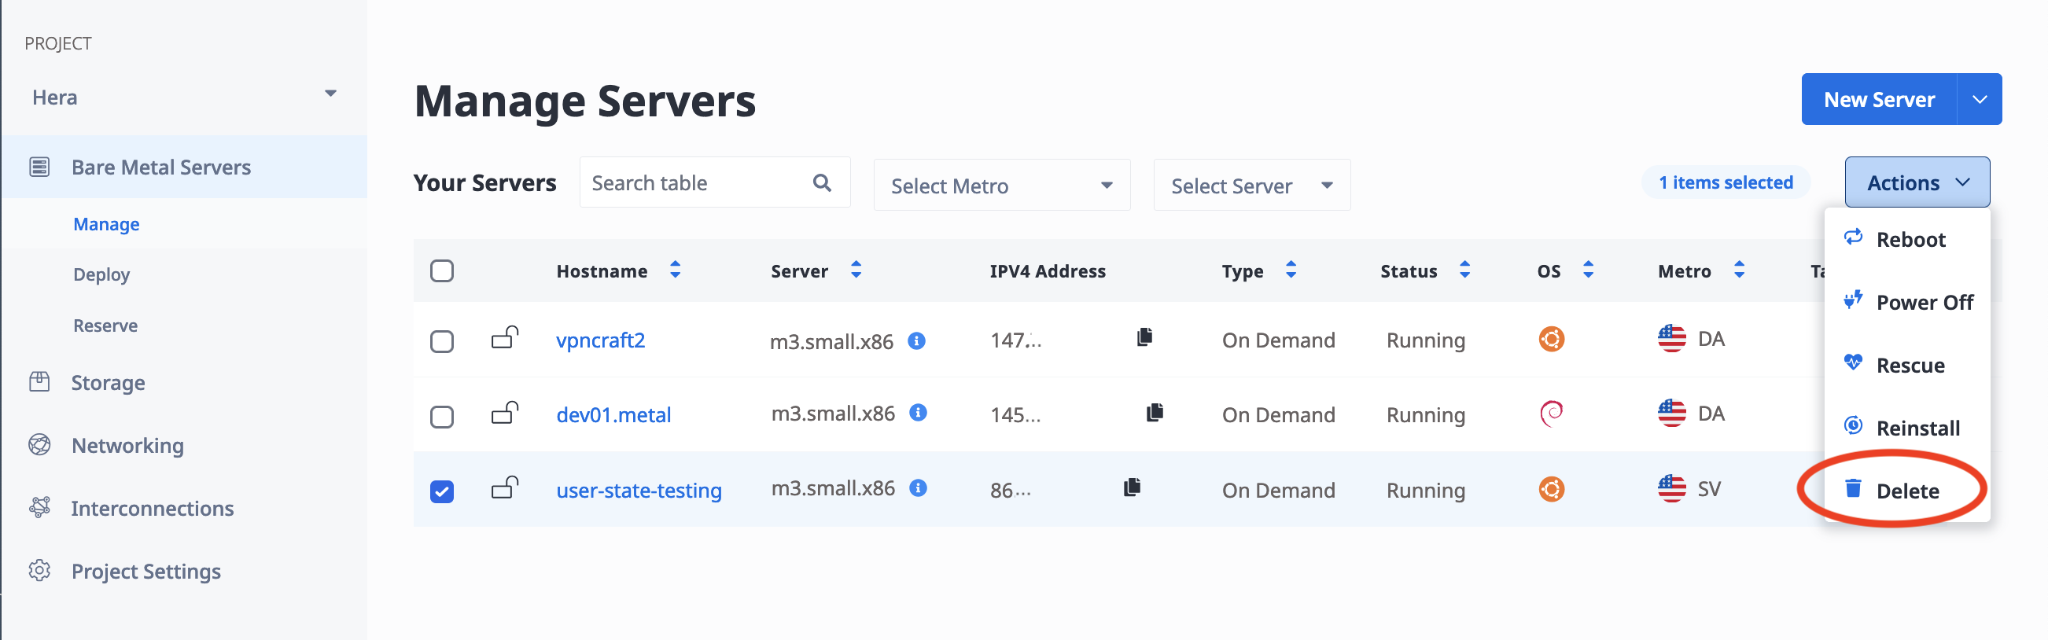Click the info icon next to vpncraft2 server

917,340
